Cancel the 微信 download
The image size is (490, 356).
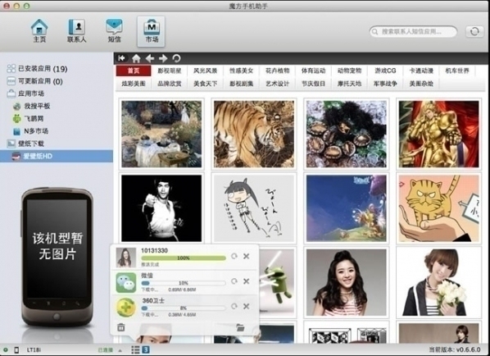point(247,281)
